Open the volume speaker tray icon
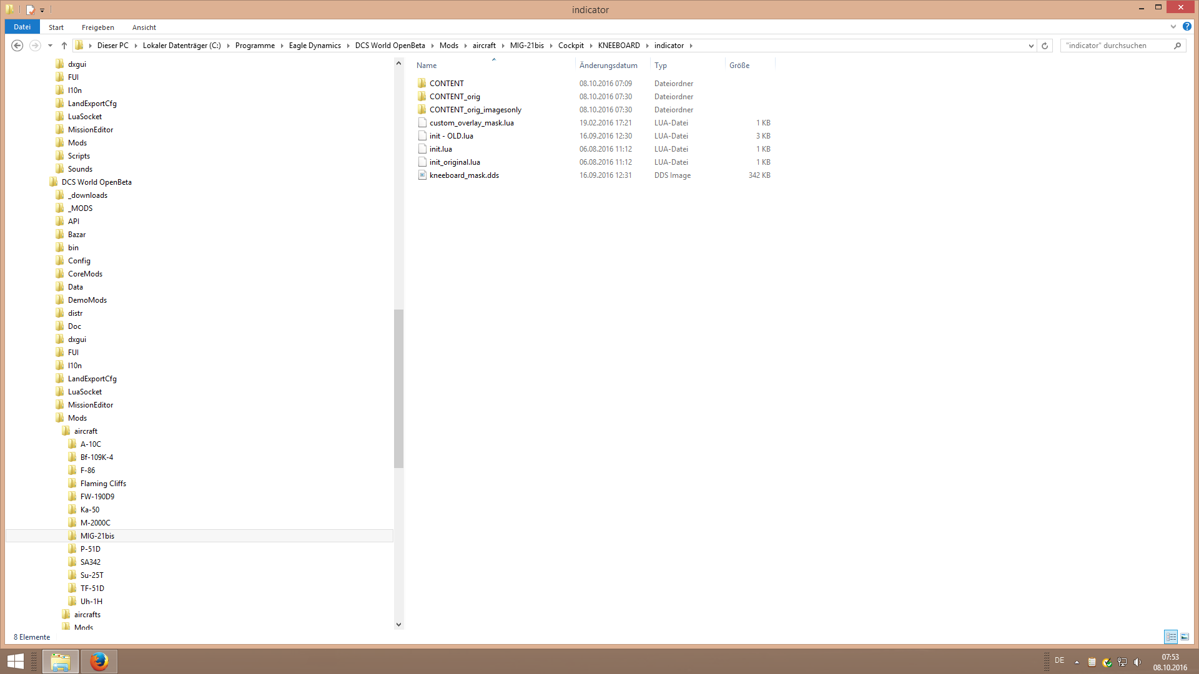The height and width of the screenshot is (674, 1199). tap(1137, 662)
